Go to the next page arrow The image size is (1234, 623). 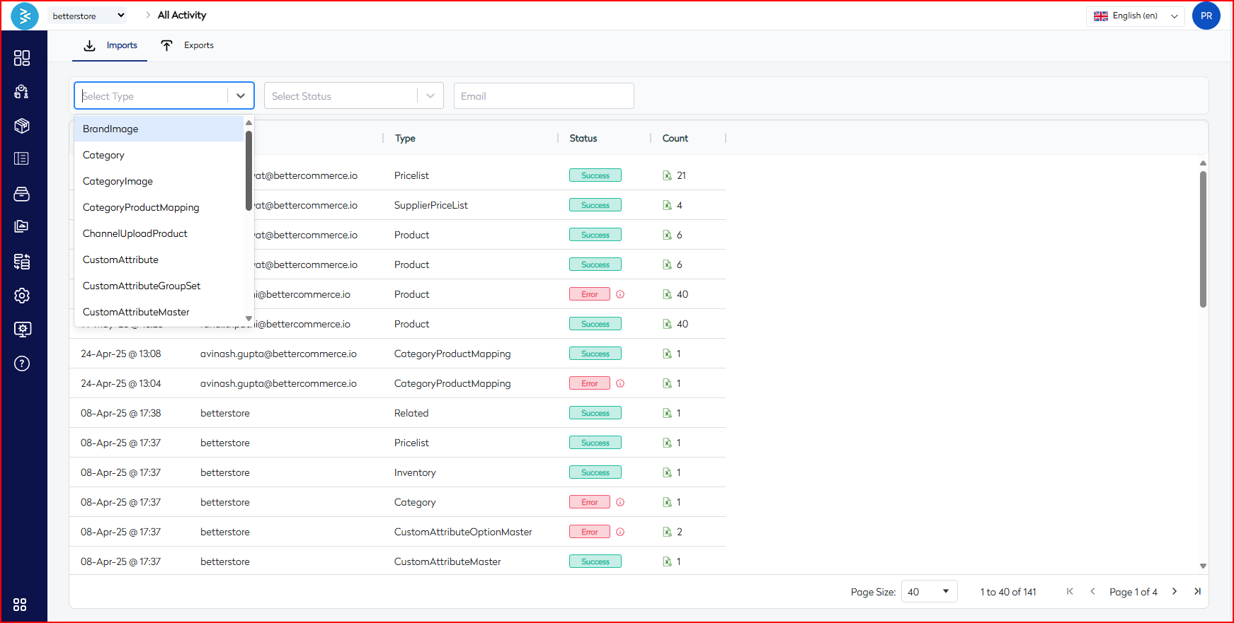1175,591
